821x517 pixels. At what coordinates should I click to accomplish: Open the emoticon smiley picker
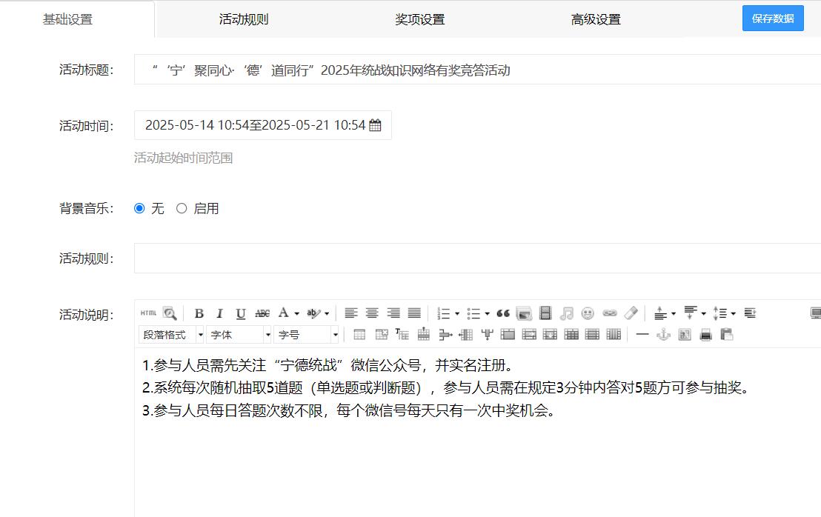click(588, 313)
